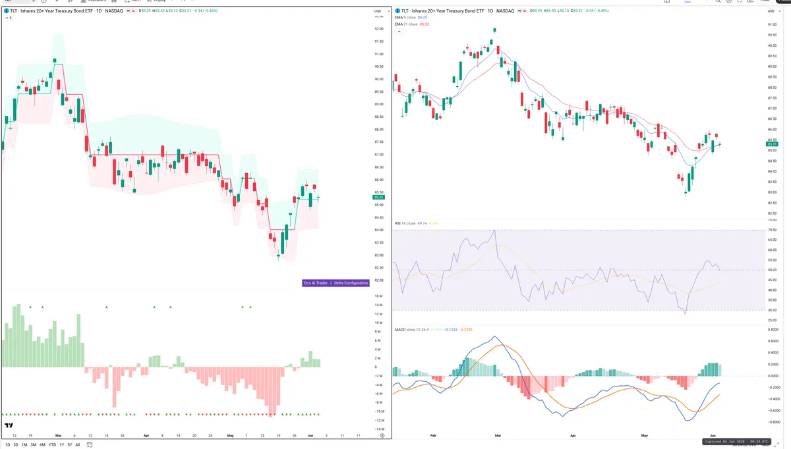Viewport: 791px width, 449px height.
Task: Click the Alert button in the top toolbar
Action: tap(133, 1)
